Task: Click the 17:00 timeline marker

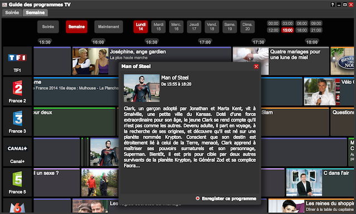Action: tap(205, 42)
